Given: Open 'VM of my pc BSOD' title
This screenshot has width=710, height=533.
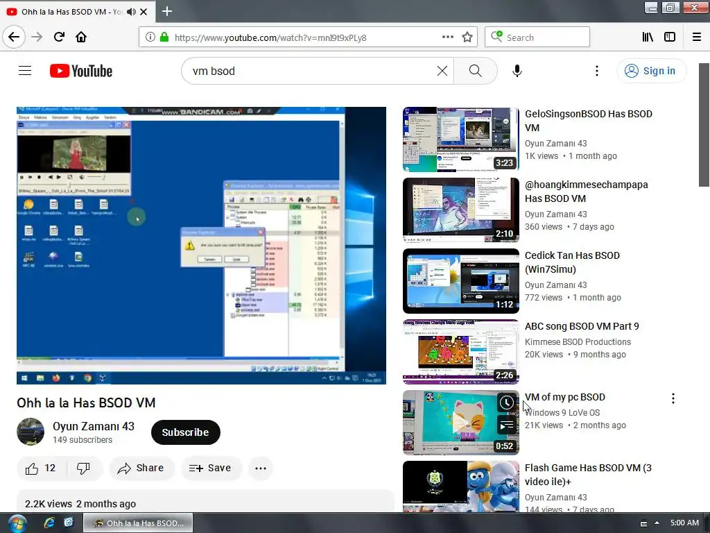Looking at the screenshot, I should (x=564, y=397).
